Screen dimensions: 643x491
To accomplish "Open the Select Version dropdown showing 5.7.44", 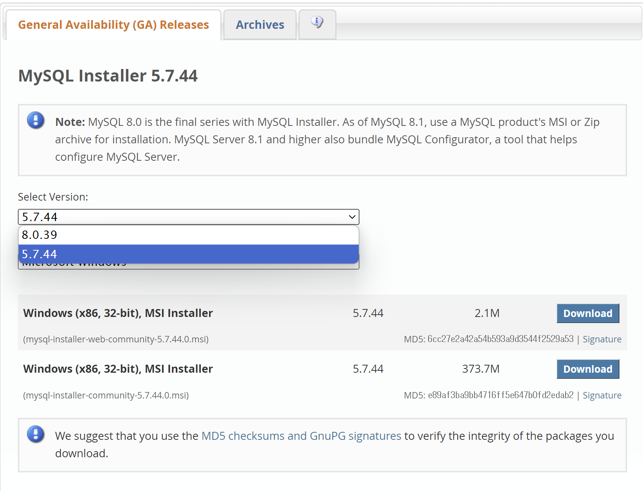I will [x=189, y=217].
